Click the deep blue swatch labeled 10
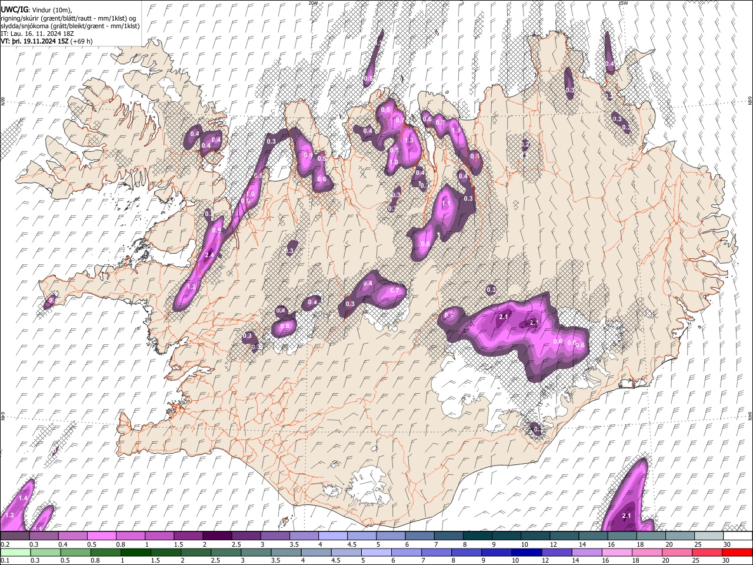This screenshot has width=753, height=565. [527, 552]
